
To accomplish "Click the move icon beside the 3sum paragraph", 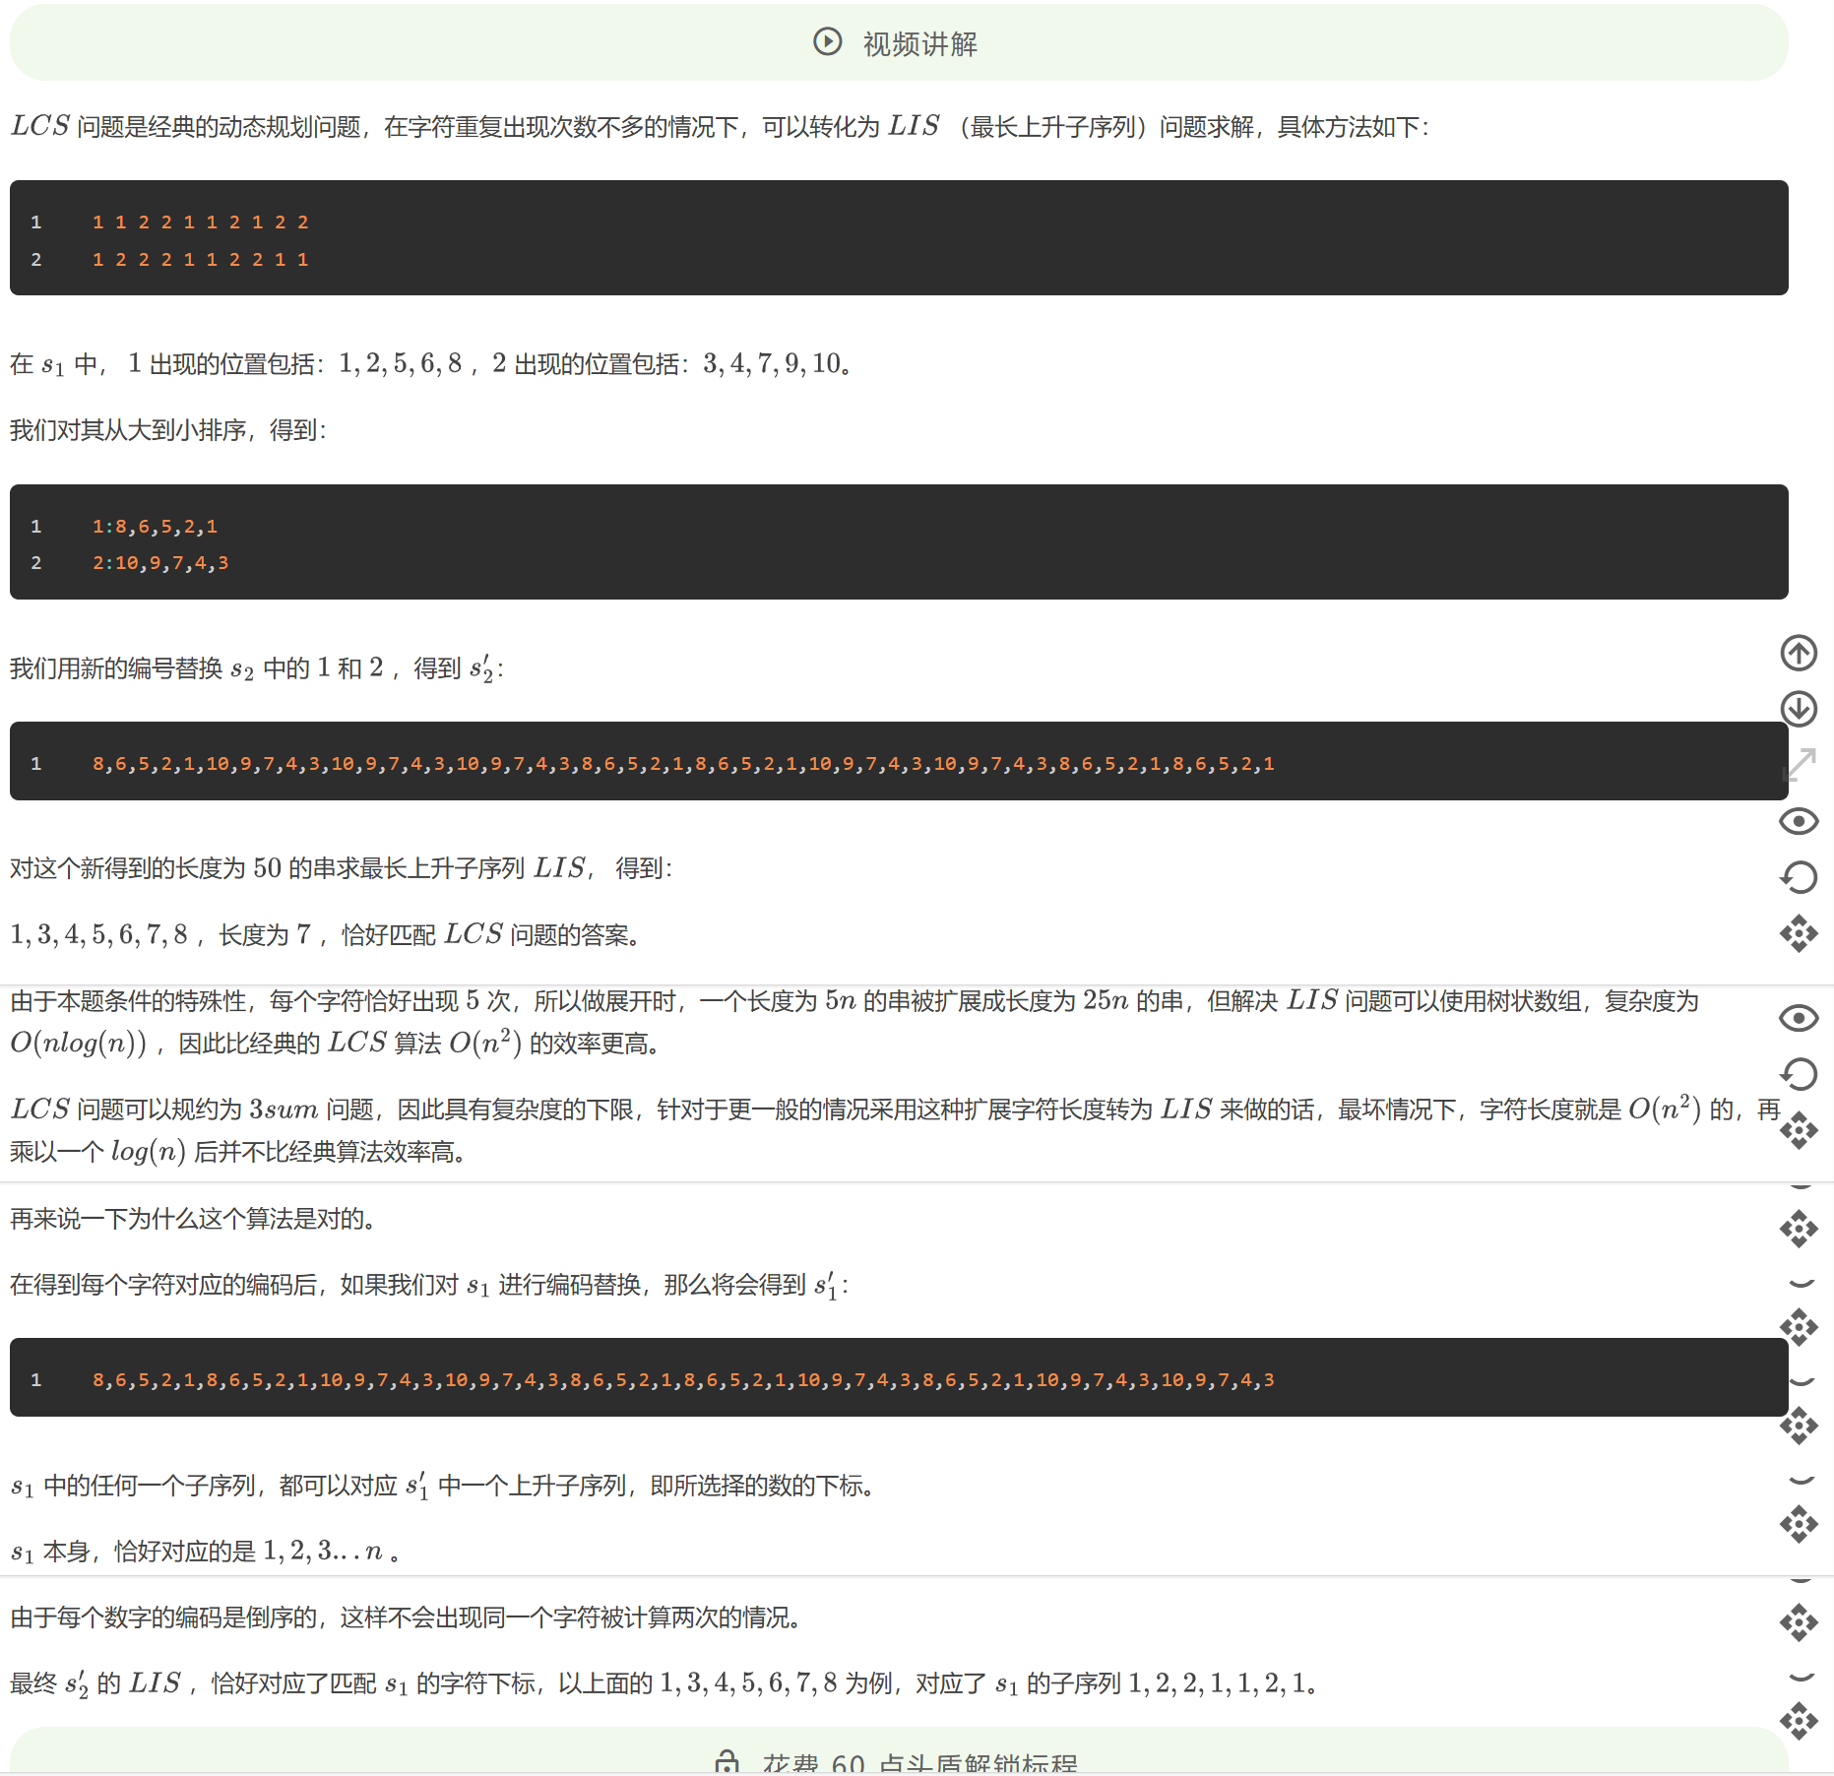I will (x=1799, y=1130).
